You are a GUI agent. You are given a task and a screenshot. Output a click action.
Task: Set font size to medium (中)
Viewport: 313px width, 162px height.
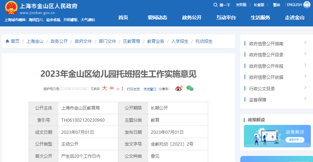pyautogui.click(x=112, y=88)
